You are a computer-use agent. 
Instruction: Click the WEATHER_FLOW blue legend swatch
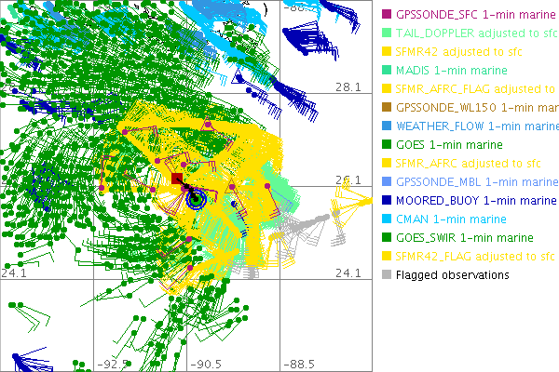(x=387, y=126)
